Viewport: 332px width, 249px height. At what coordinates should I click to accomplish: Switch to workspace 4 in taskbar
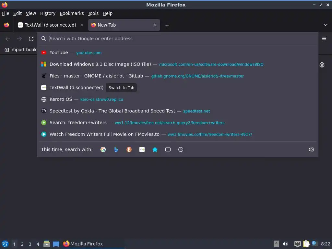(38, 244)
